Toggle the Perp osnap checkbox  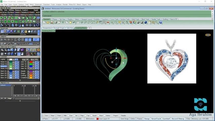coord(79,116)
